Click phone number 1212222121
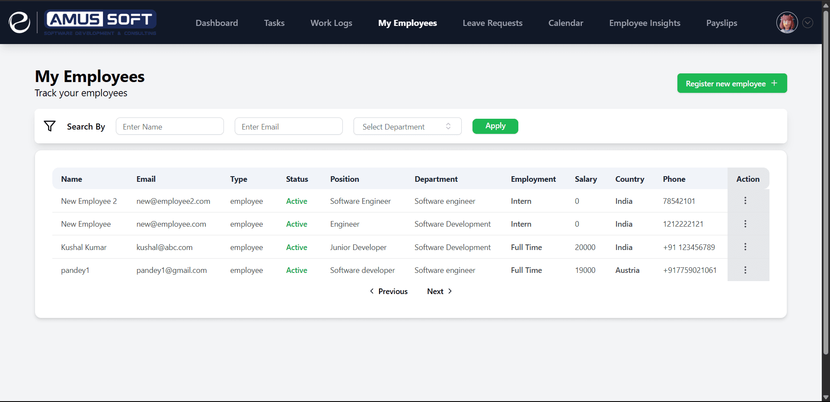The width and height of the screenshot is (830, 402). pos(683,224)
